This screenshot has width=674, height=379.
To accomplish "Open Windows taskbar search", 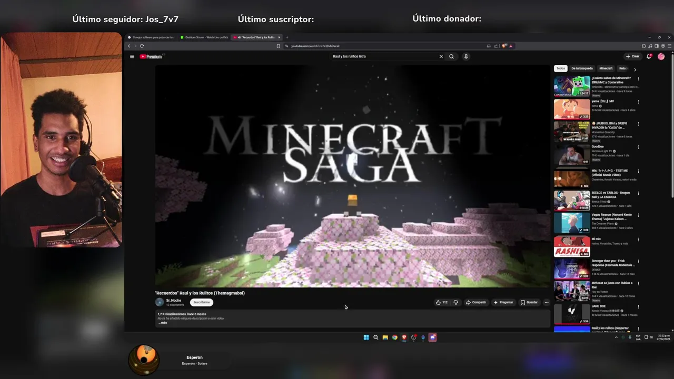I will (375, 337).
